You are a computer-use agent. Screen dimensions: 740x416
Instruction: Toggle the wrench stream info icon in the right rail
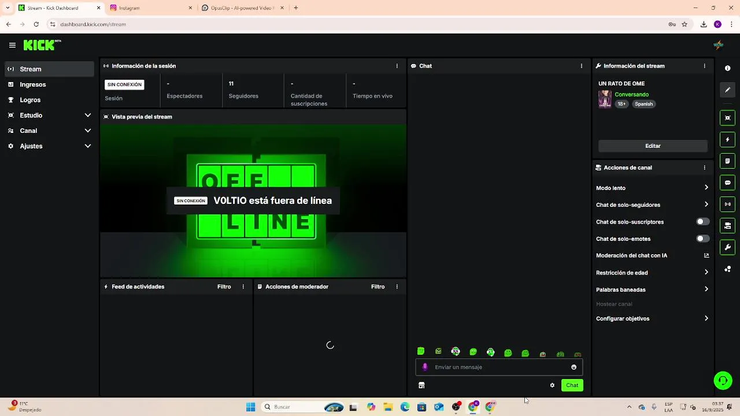pos(727,247)
